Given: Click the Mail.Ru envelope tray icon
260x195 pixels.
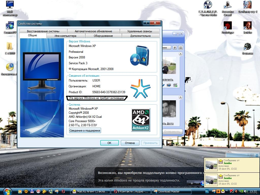Looking at the screenshot, I should point(223,191).
